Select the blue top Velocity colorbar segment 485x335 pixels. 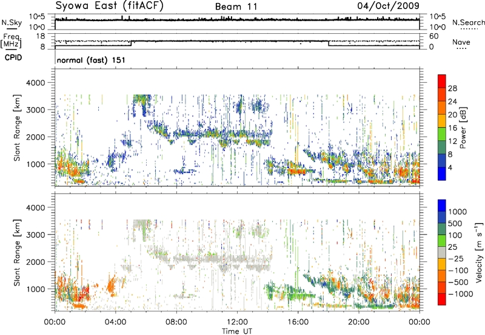(x=442, y=206)
